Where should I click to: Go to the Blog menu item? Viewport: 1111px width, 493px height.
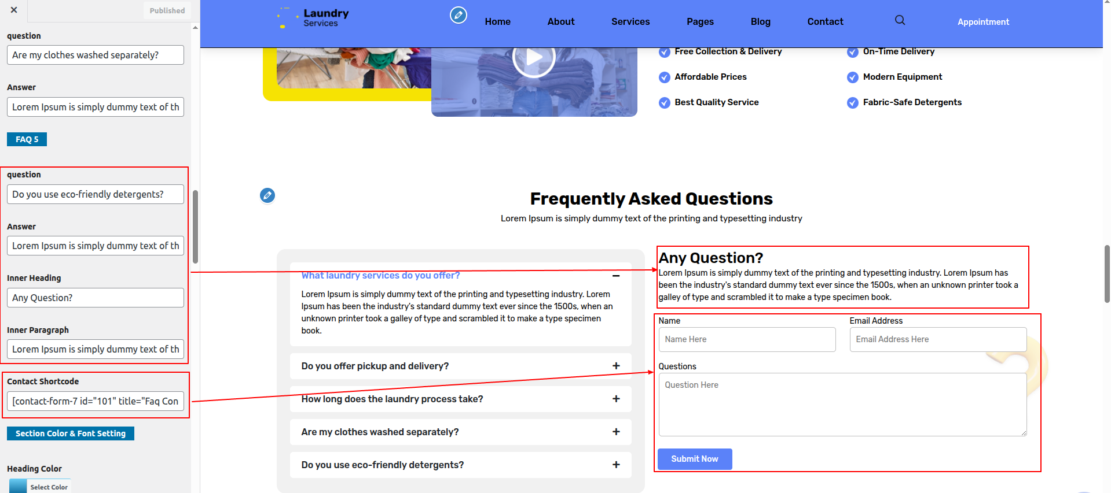tap(760, 21)
